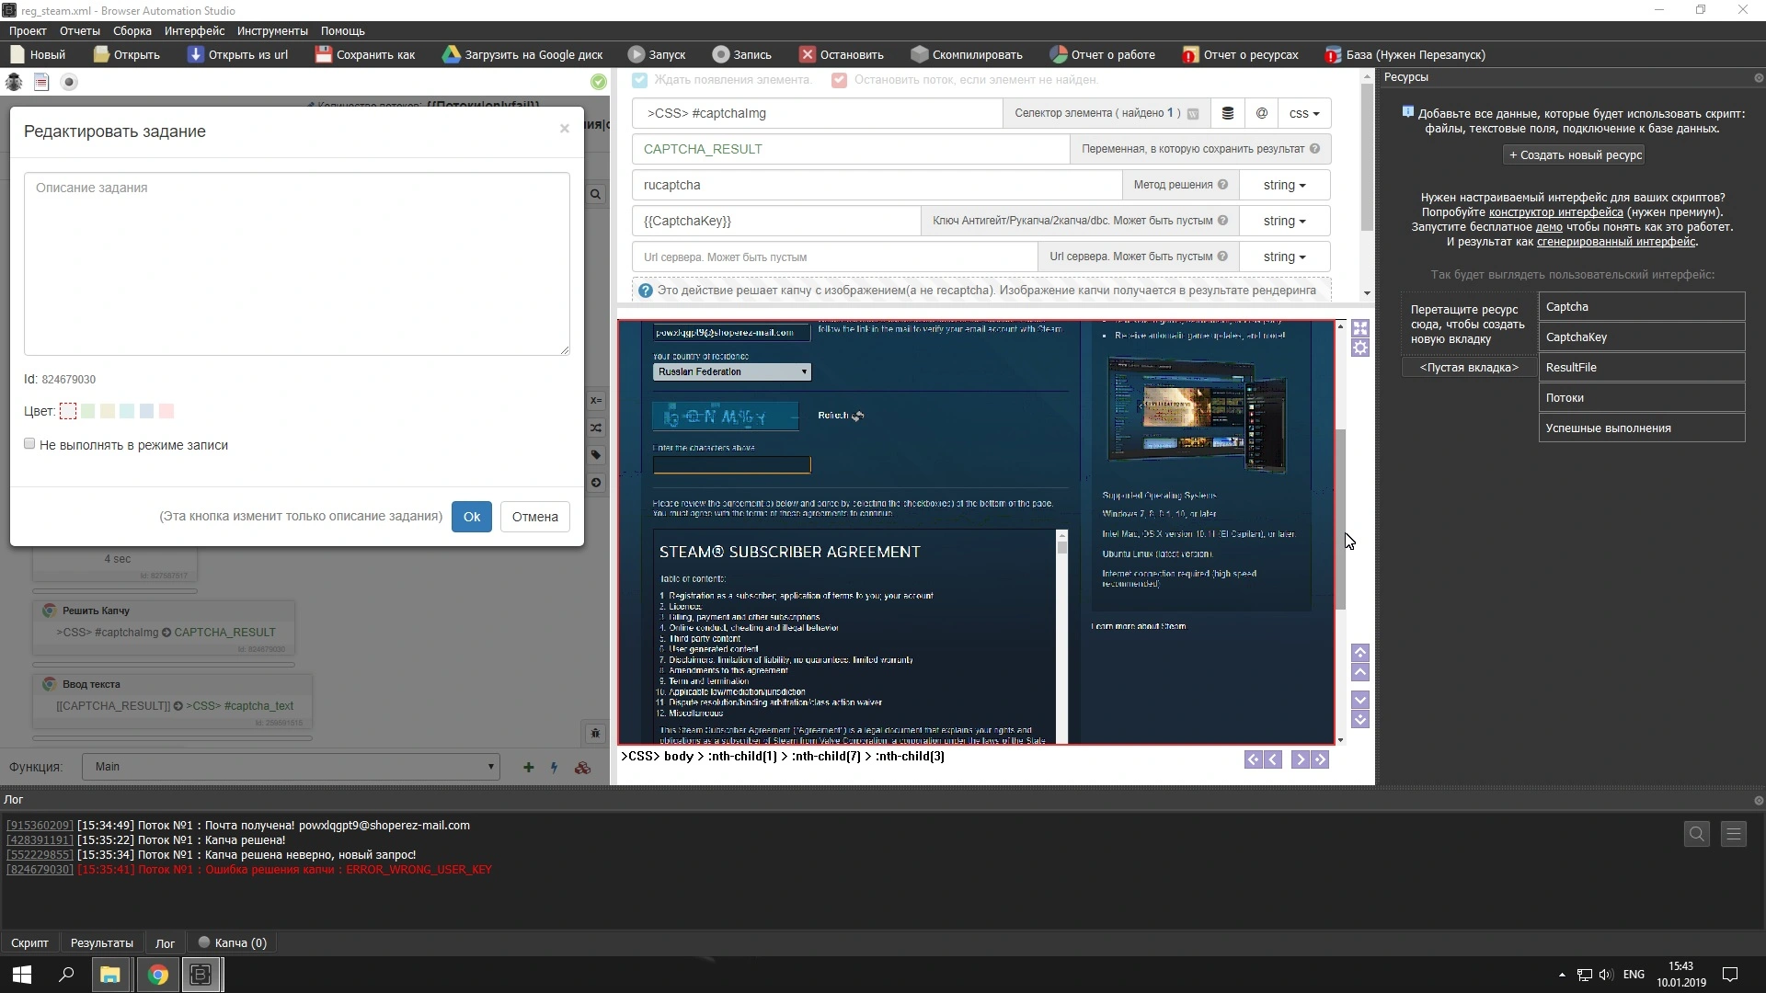Open the debug bug icon
The height and width of the screenshot is (993, 1766).
(14, 83)
